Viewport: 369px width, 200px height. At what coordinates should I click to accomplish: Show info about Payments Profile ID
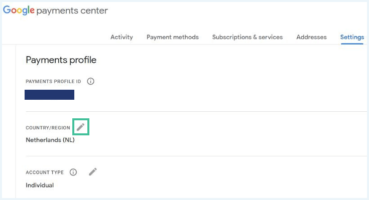[x=90, y=81]
